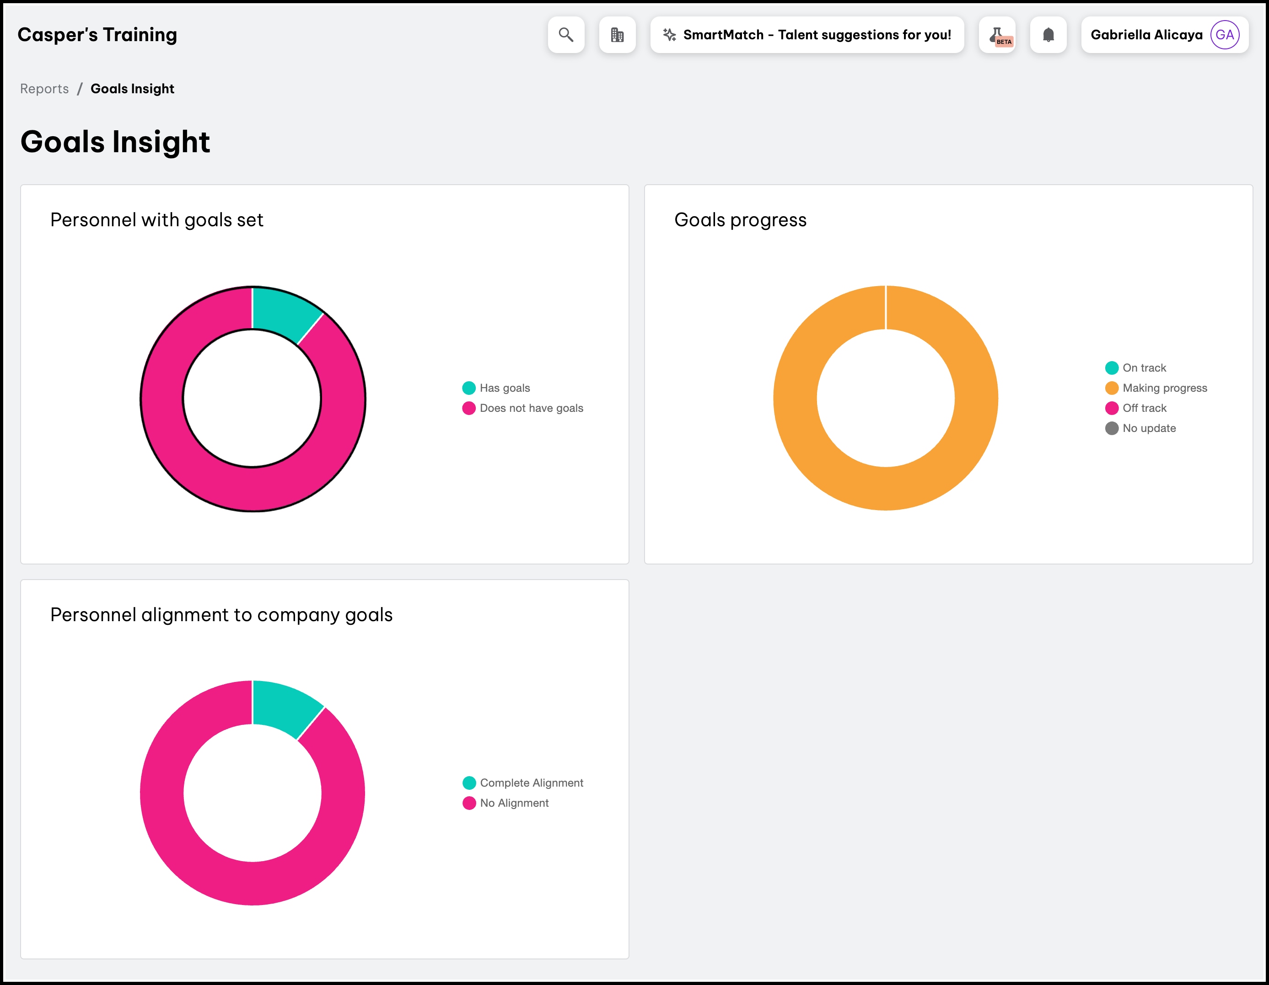
Task: Open the search magnifier icon
Action: click(565, 35)
